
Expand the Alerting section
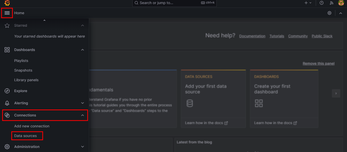click(x=82, y=103)
